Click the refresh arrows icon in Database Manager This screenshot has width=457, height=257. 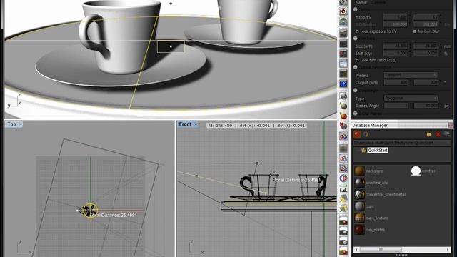click(x=366, y=134)
